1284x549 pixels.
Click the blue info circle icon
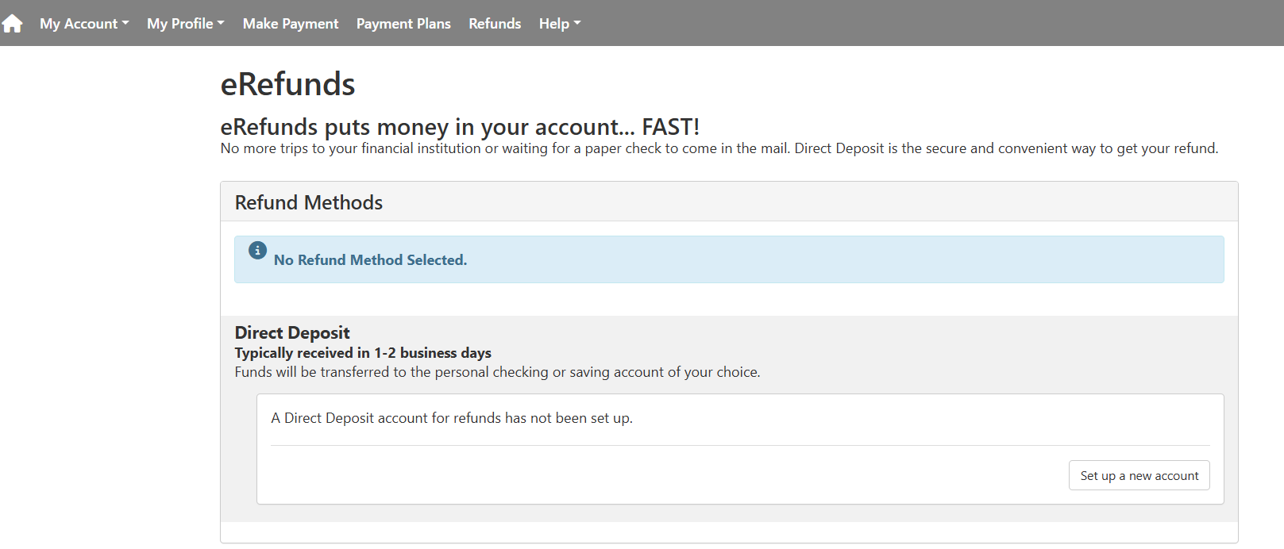coord(257,251)
